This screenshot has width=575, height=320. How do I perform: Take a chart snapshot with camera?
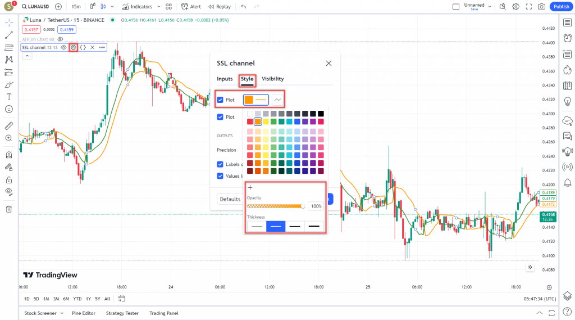(x=541, y=7)
